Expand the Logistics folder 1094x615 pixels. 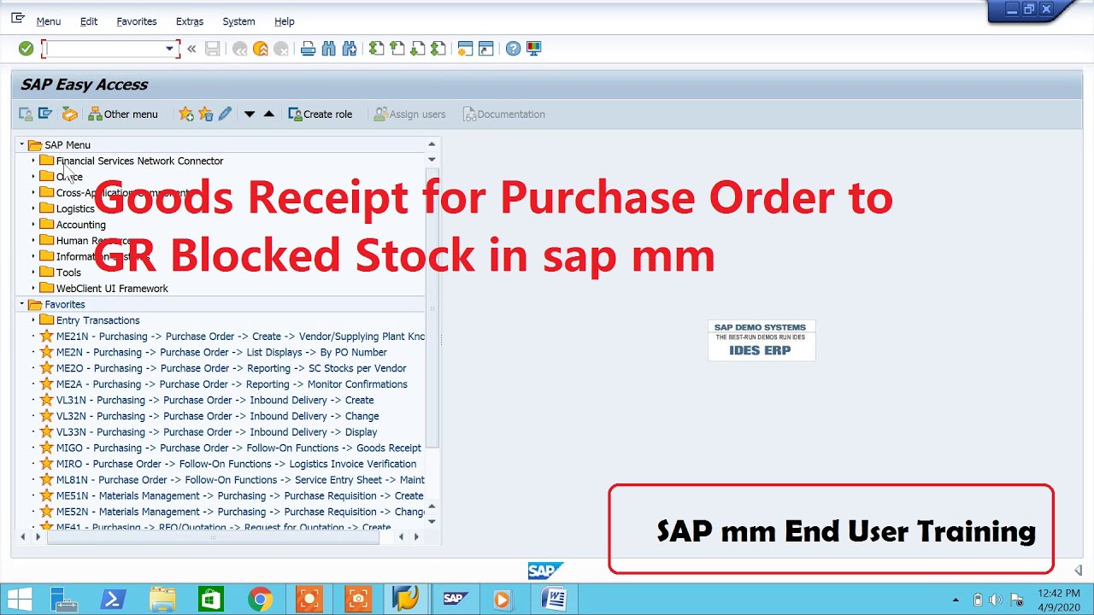(x=33, y=208)
